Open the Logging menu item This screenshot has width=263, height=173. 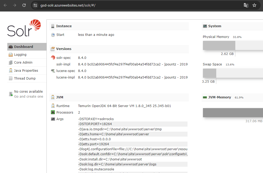click(20, 55)
